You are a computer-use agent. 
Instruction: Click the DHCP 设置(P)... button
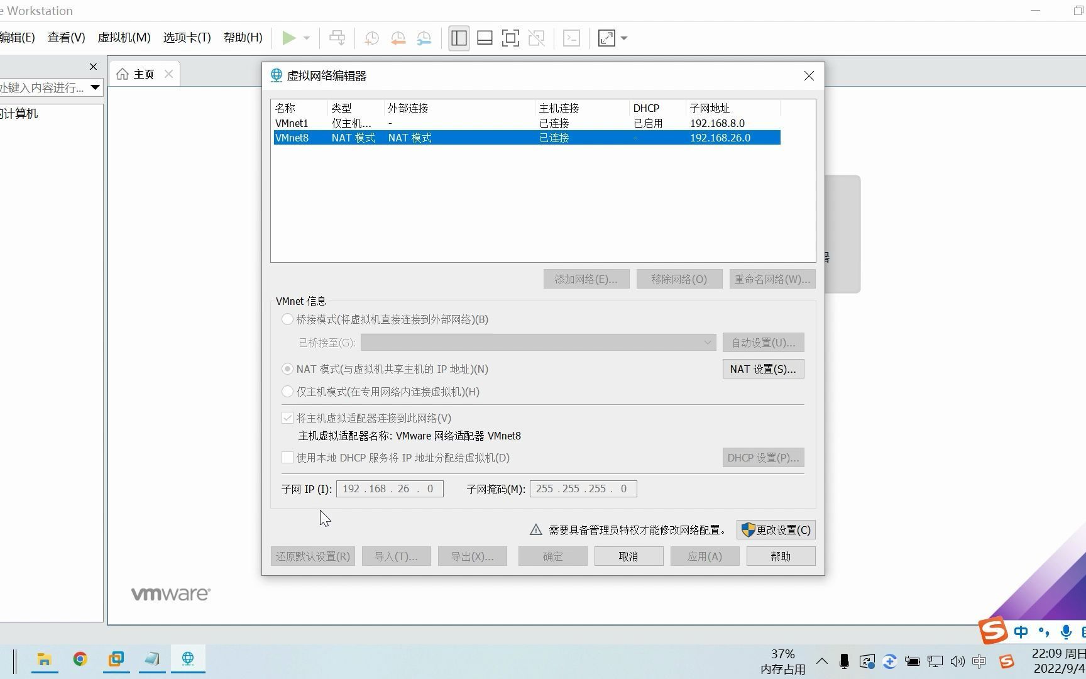click(764, 458)
